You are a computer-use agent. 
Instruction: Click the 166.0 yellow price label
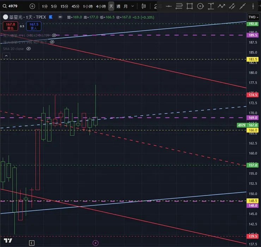253,130
